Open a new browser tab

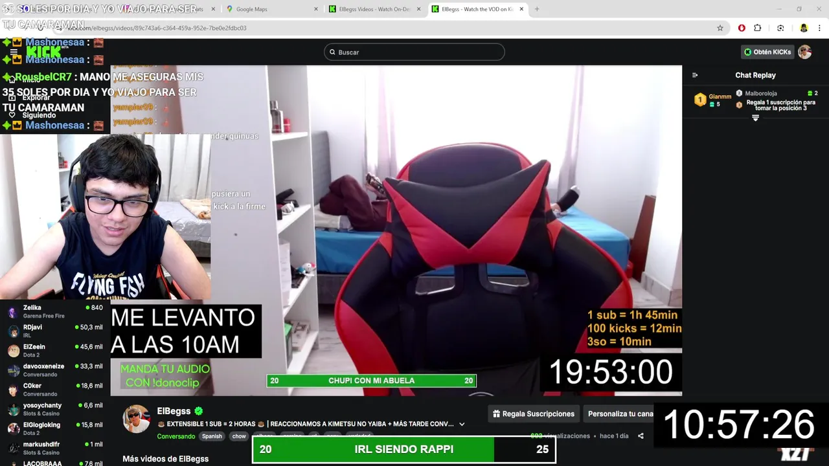pyautogui.click(x=537, y=9)
